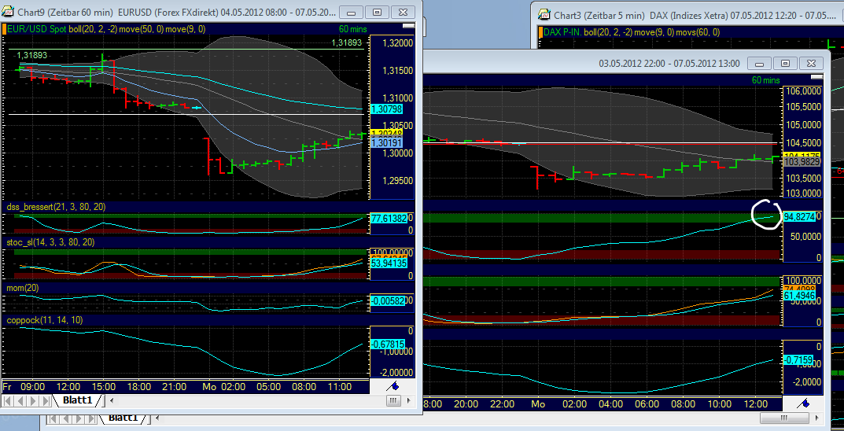Click orange marker before DAX P-IN. label
Viewport: 844px width, 431px height.
tap(541, 32)
